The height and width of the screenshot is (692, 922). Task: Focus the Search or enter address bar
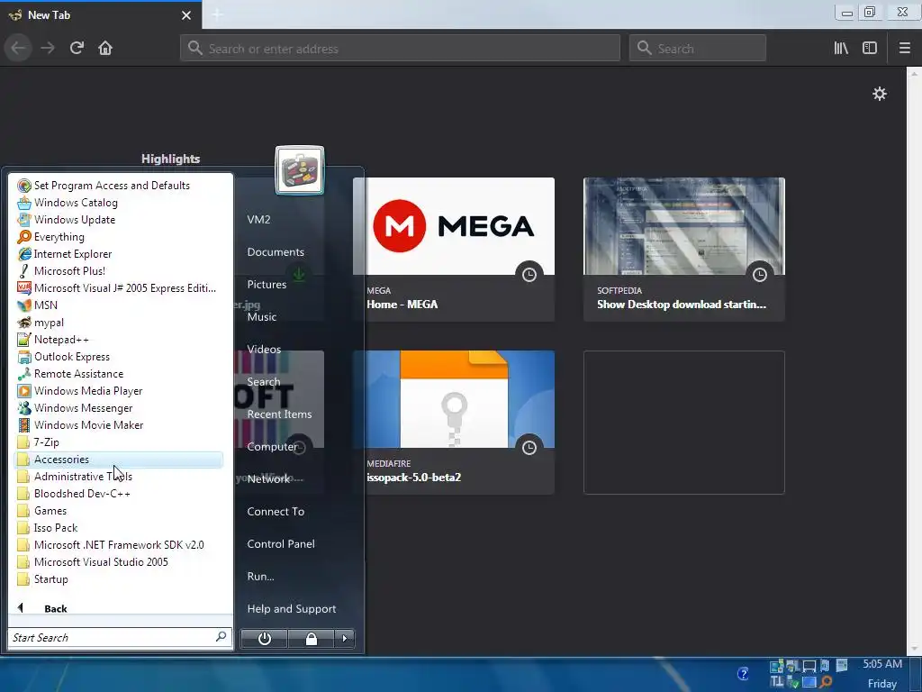click(x=400, y=49)
